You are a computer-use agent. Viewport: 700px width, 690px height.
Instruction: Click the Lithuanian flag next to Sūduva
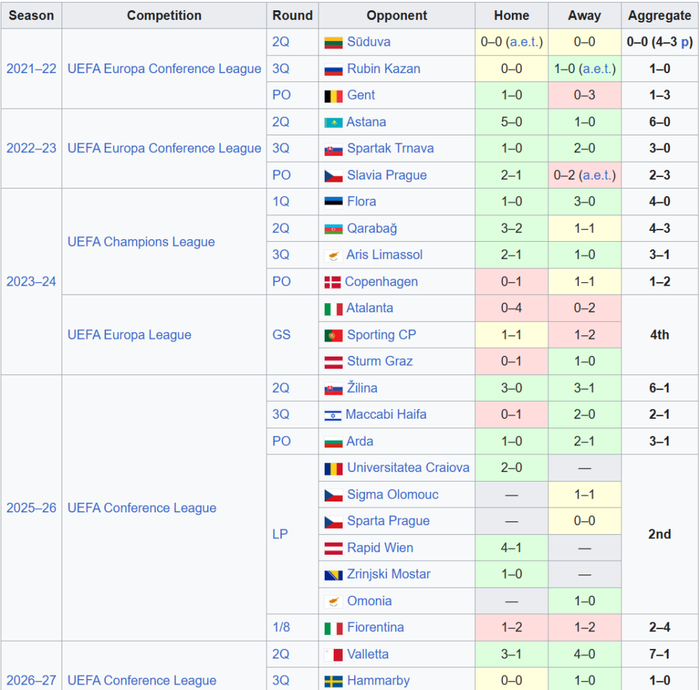coord(333,42)
